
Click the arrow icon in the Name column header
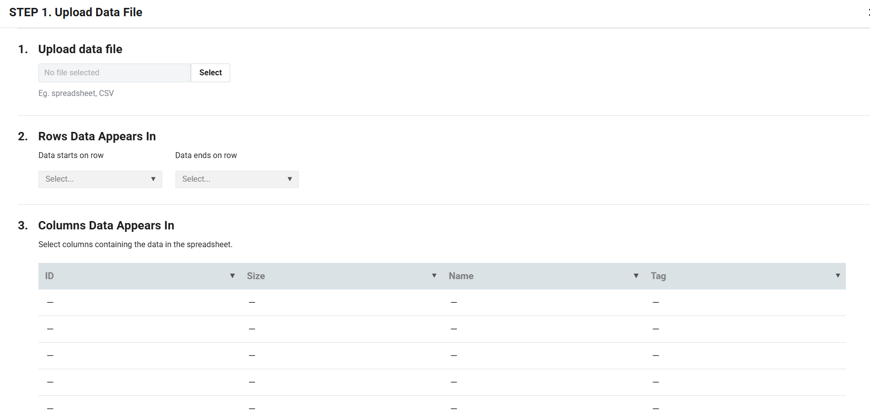(636, 276)
